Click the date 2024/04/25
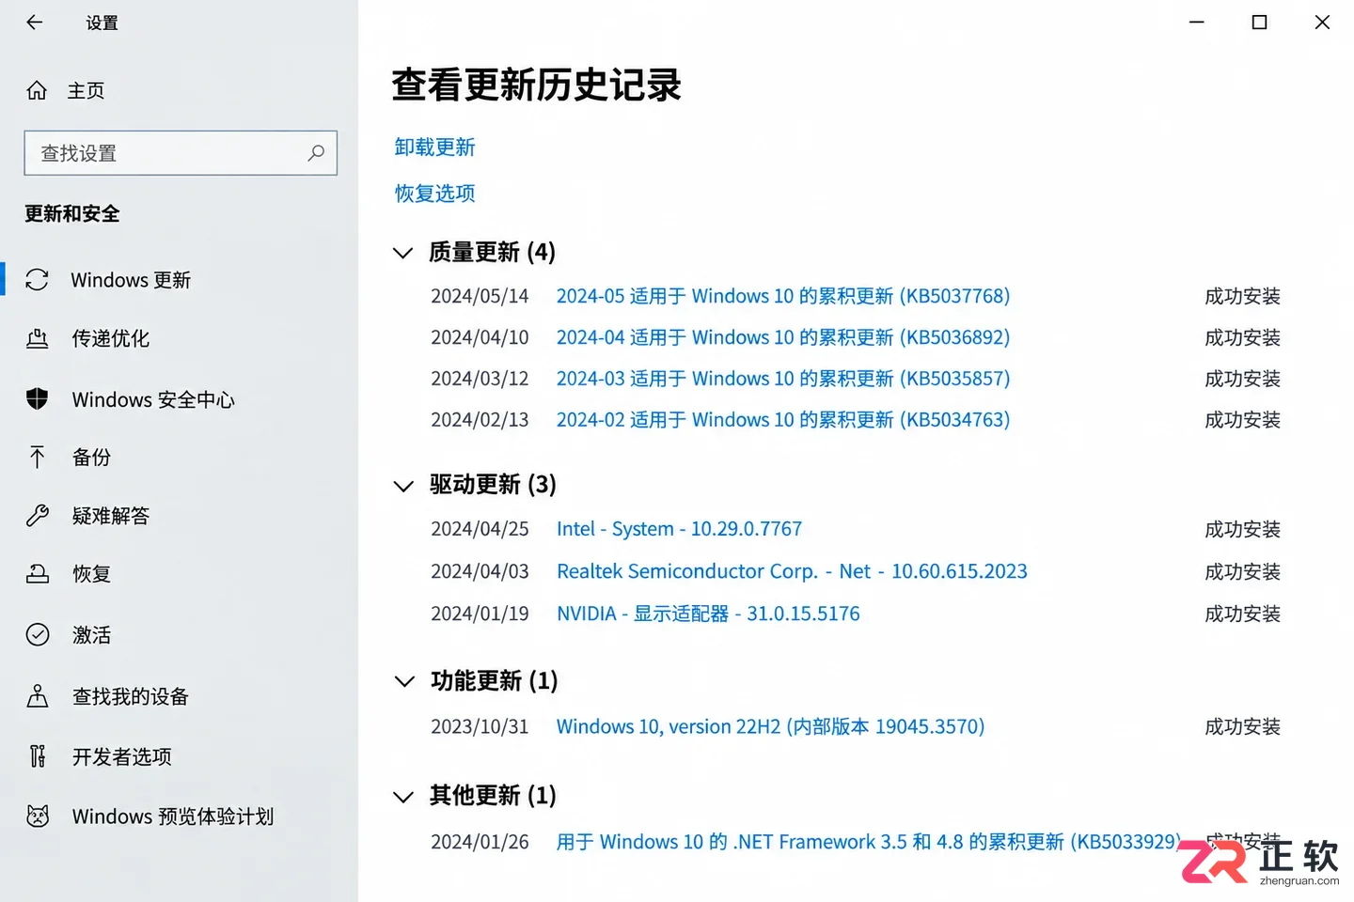This screenshot has height=902, width=1354. 480,529
